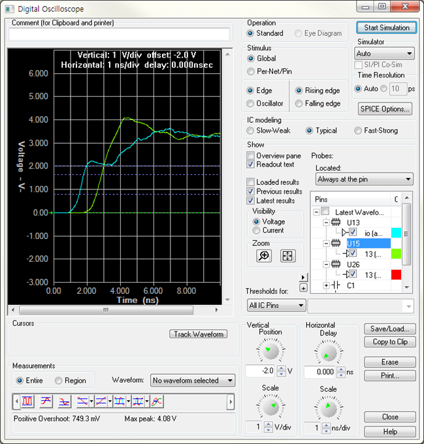Decrease horizontal Scale ns/div with down arrow
Image resolution: width=424 pixels, height=444 pixels.
[x=326, y=430]
